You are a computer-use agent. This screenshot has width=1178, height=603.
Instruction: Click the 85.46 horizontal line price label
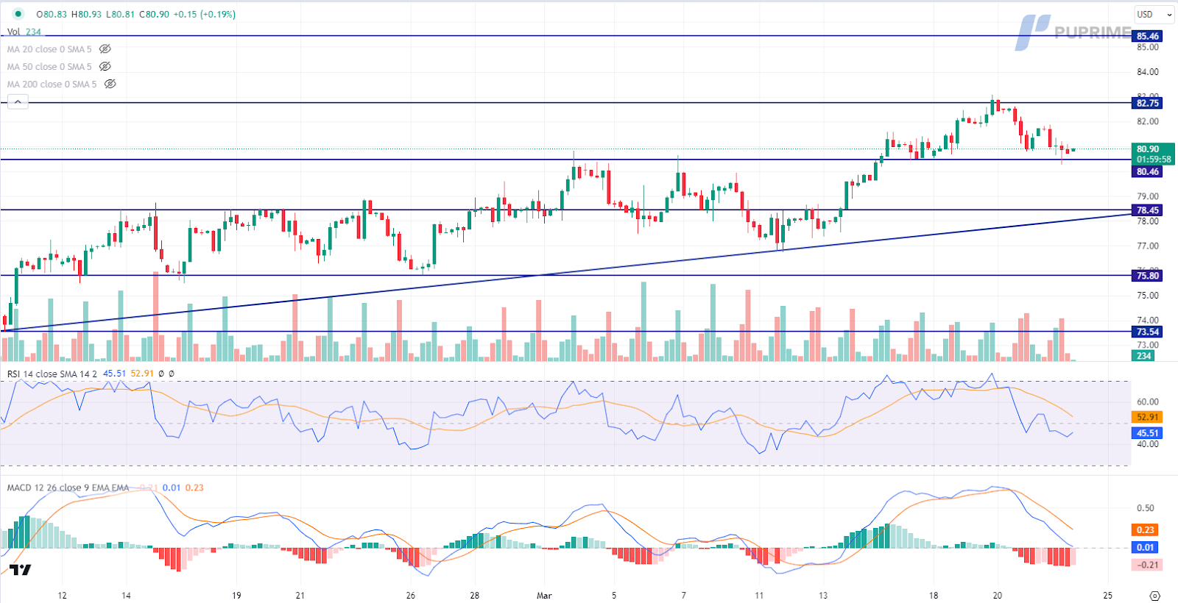pos(1147,36)
